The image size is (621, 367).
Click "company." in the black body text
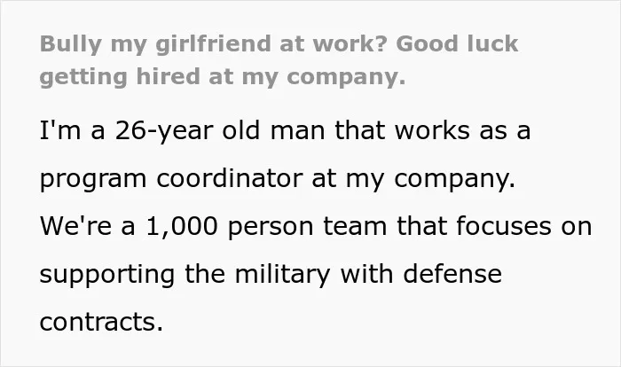tap(454, 180)
